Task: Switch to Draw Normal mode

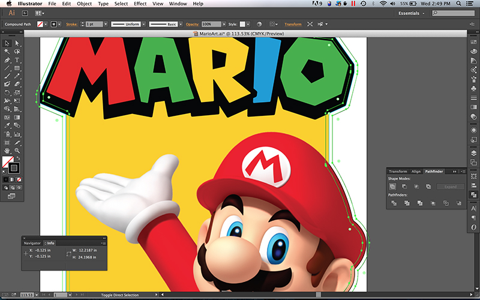Action: (6, 188)
